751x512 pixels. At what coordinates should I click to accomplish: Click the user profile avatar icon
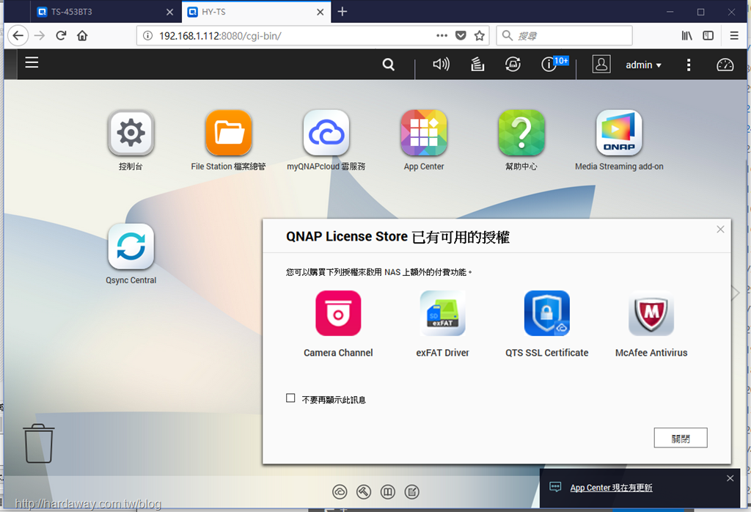tap(601, 64)
